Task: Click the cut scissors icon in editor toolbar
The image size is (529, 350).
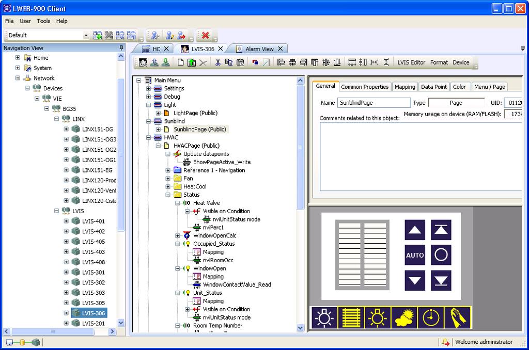Action: pyautogui.click(x=218, y=62)
